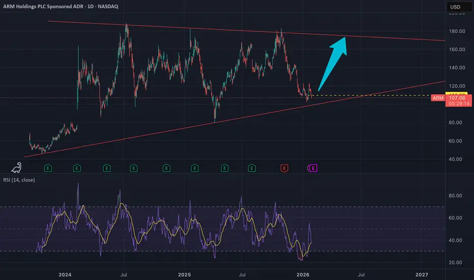The width and height of the screenshot is (474, 280).
Task: Click the 40.00 price axis label in the main chart
Action: tap(455, 159)
